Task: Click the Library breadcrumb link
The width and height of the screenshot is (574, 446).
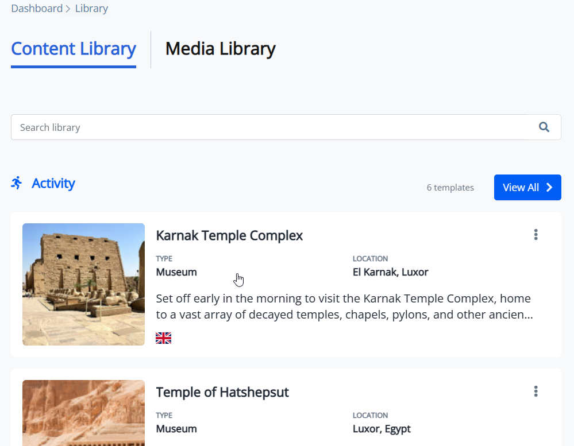Action: pyautogui.click(x=91, y=9)
